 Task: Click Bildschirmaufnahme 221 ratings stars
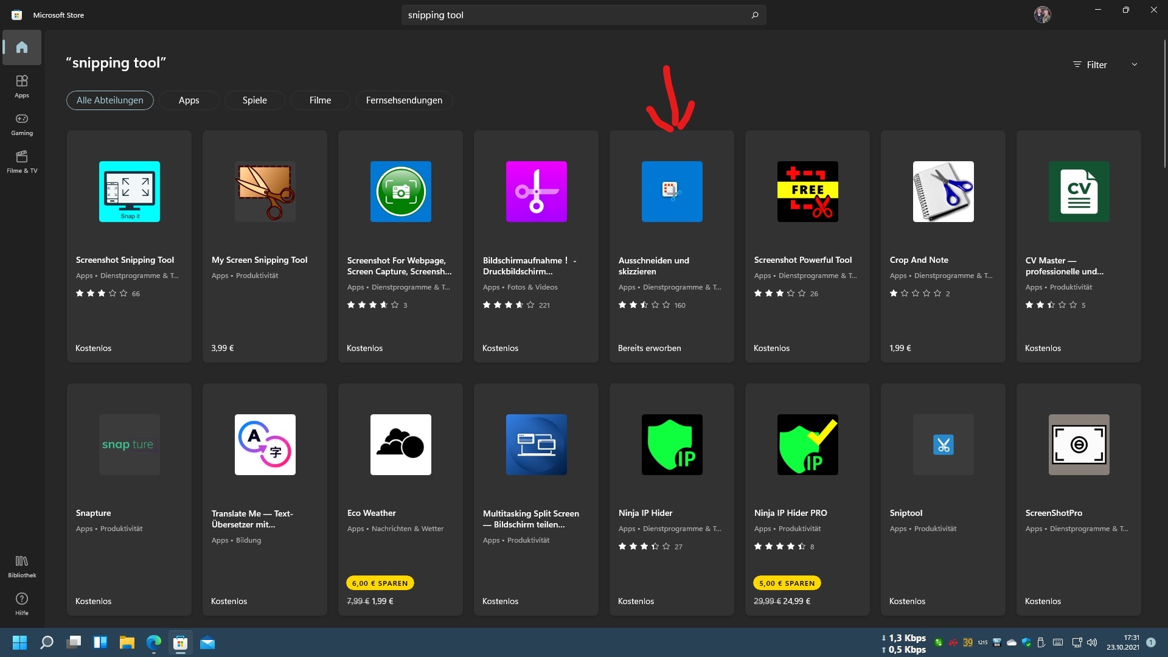(x=508, y=305)
